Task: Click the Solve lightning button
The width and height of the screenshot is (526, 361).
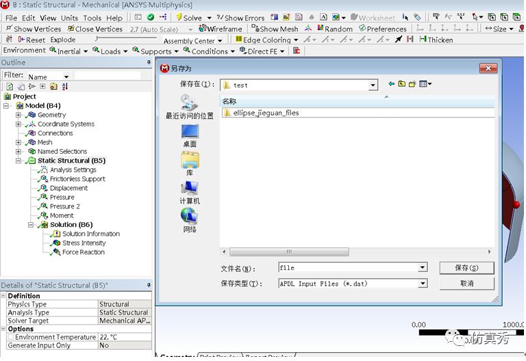Action: 189,17
